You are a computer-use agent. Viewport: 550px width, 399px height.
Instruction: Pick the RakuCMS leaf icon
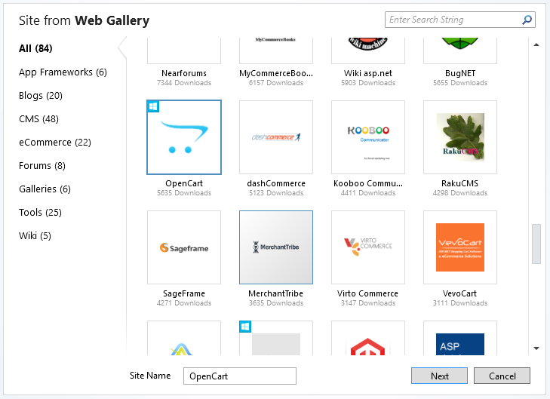(460, 137)
